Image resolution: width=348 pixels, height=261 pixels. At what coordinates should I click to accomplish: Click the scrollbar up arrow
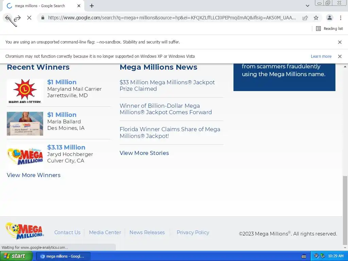point(345,67)
